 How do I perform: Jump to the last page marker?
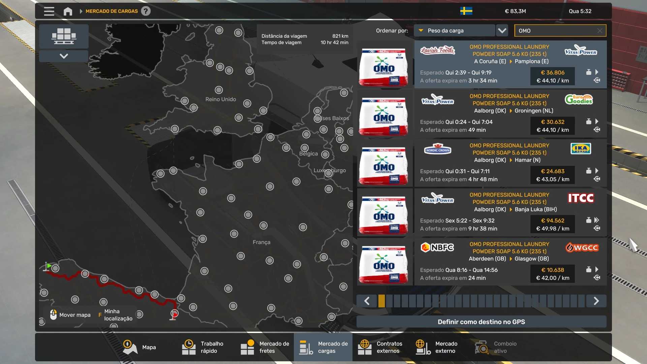[581, 301]
